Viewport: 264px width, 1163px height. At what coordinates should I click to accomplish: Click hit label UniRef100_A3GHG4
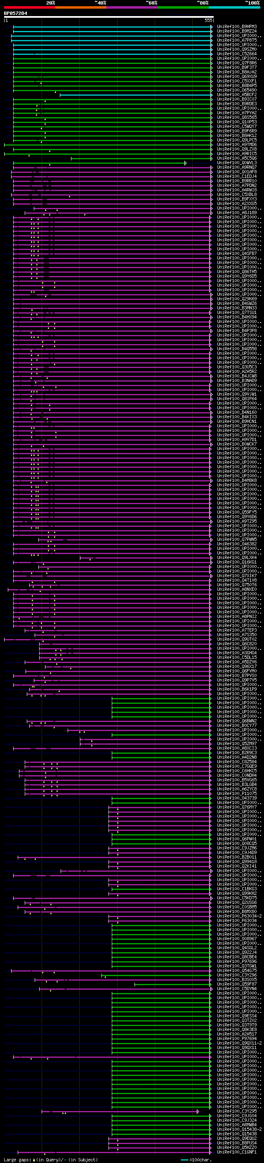(236, 653)
